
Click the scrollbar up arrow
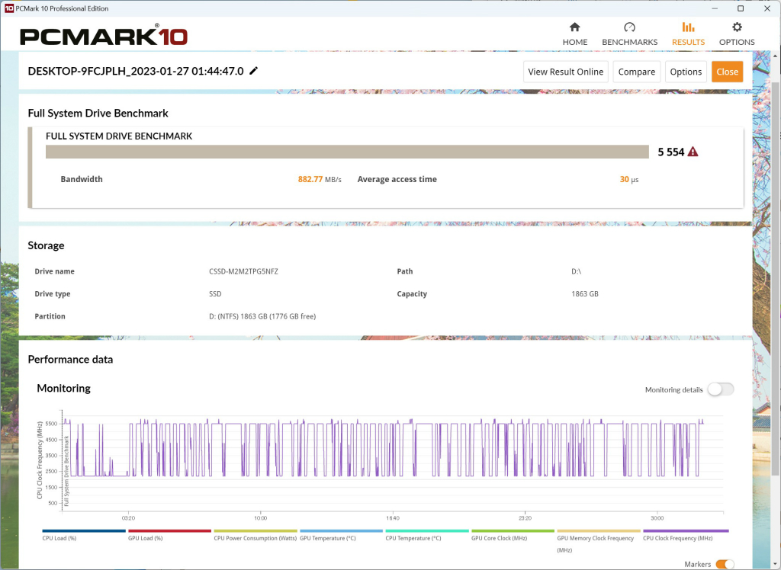coord(776,56)
